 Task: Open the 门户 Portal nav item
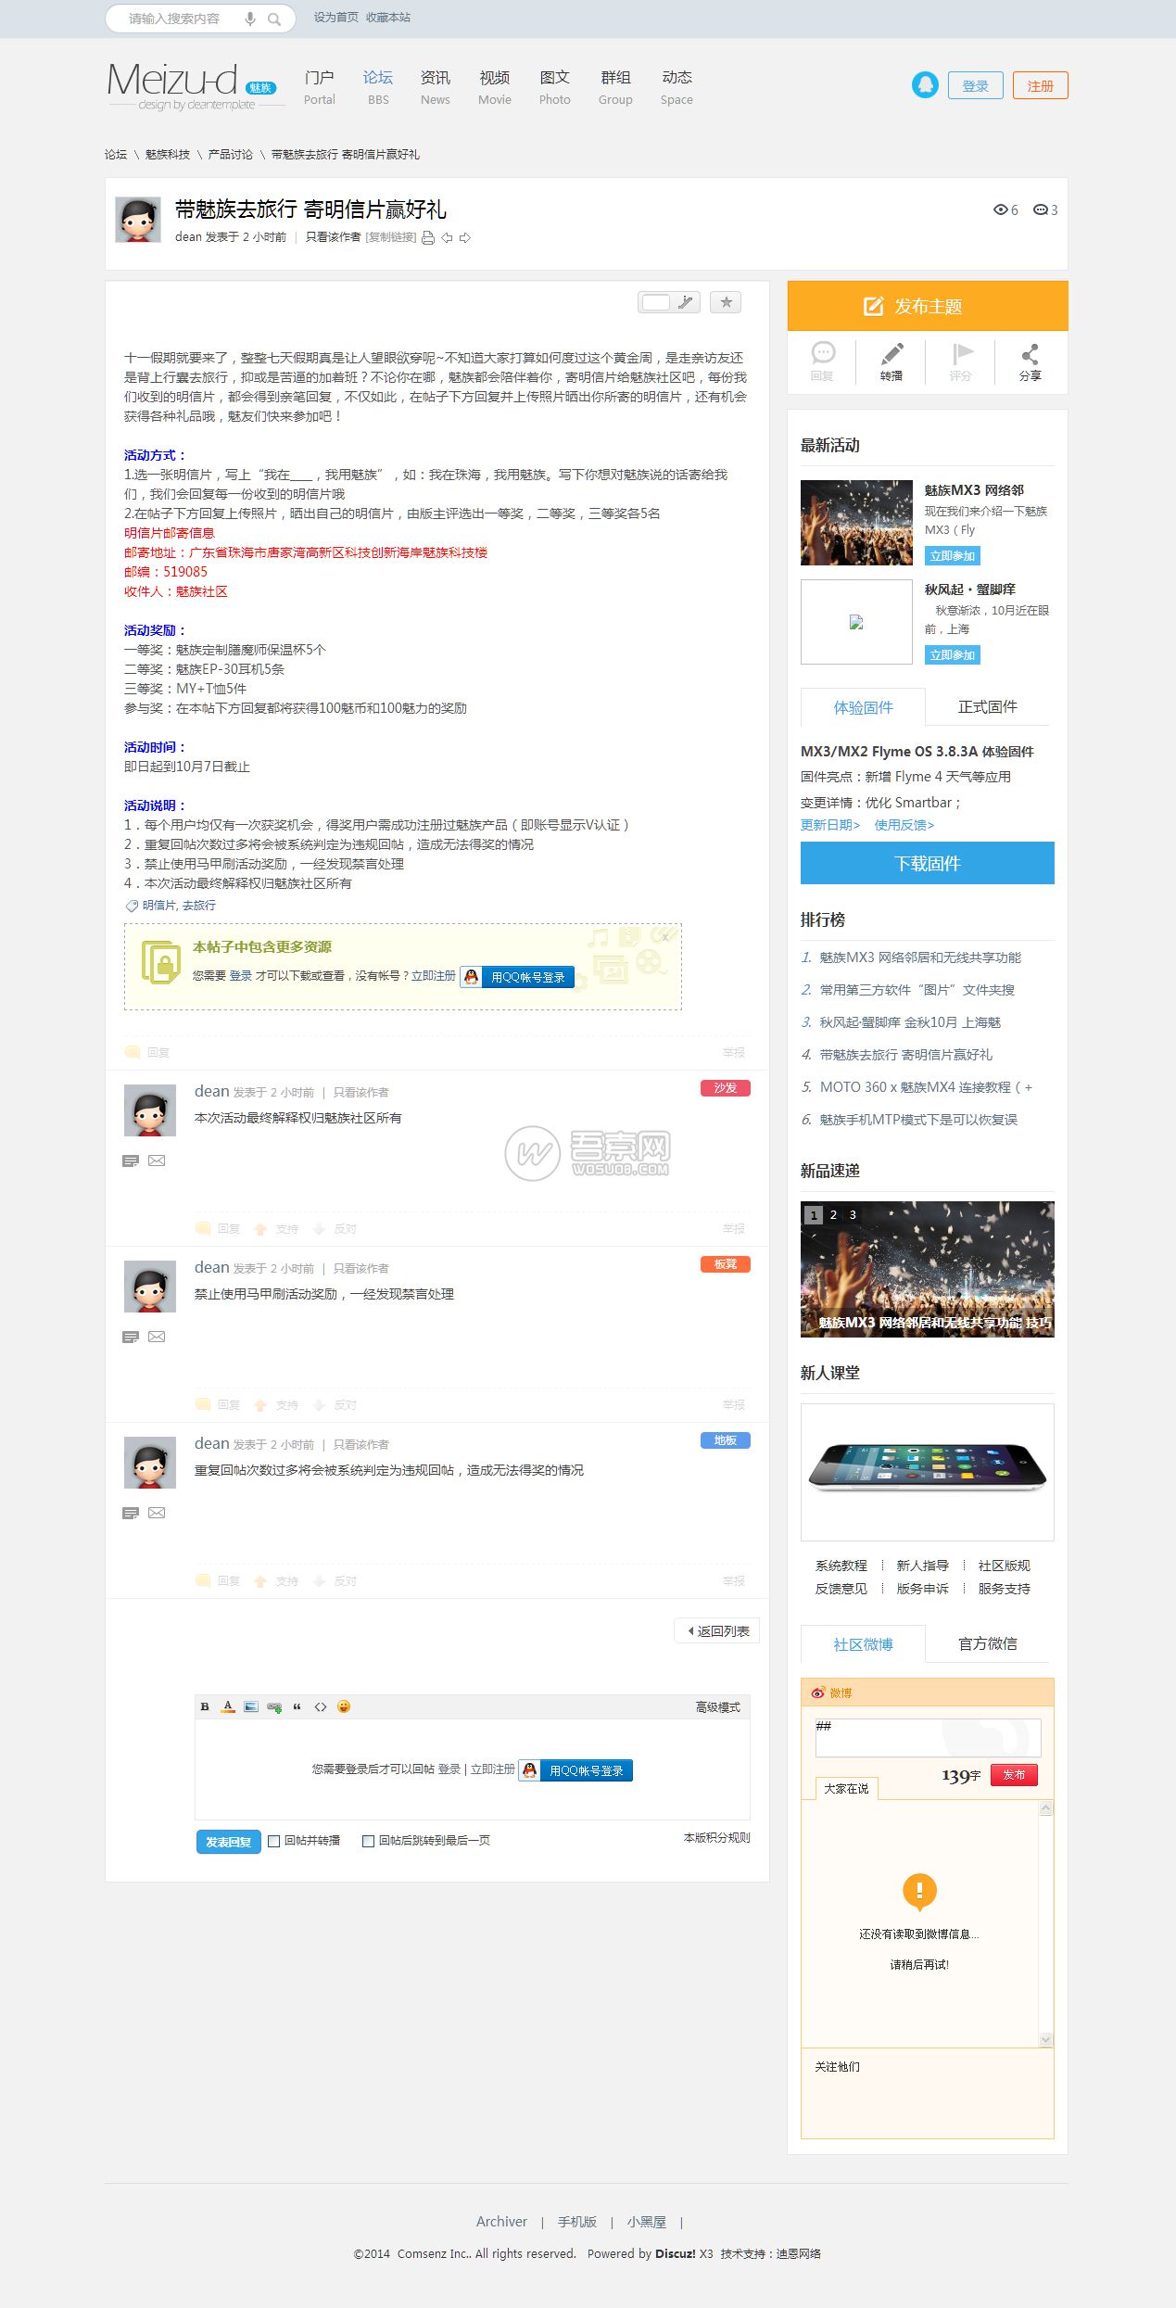point(320,87)
